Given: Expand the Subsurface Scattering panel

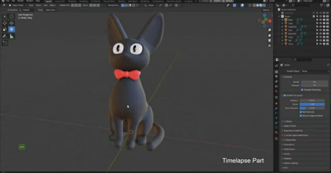Looking at the screenshot, I should pos(293,131).
